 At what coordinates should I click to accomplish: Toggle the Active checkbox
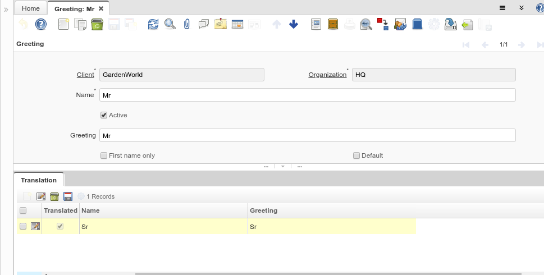tap(104, 115)
